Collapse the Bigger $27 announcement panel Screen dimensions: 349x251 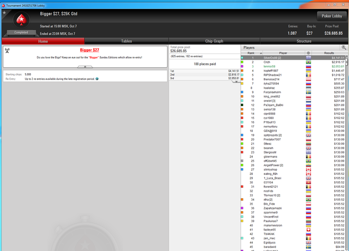(85, 67)
